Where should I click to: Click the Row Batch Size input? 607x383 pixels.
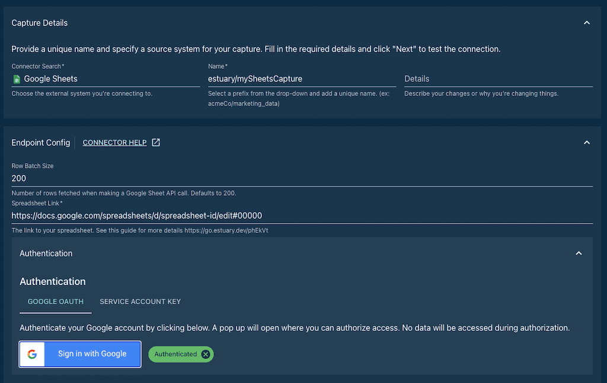[301, 178]
